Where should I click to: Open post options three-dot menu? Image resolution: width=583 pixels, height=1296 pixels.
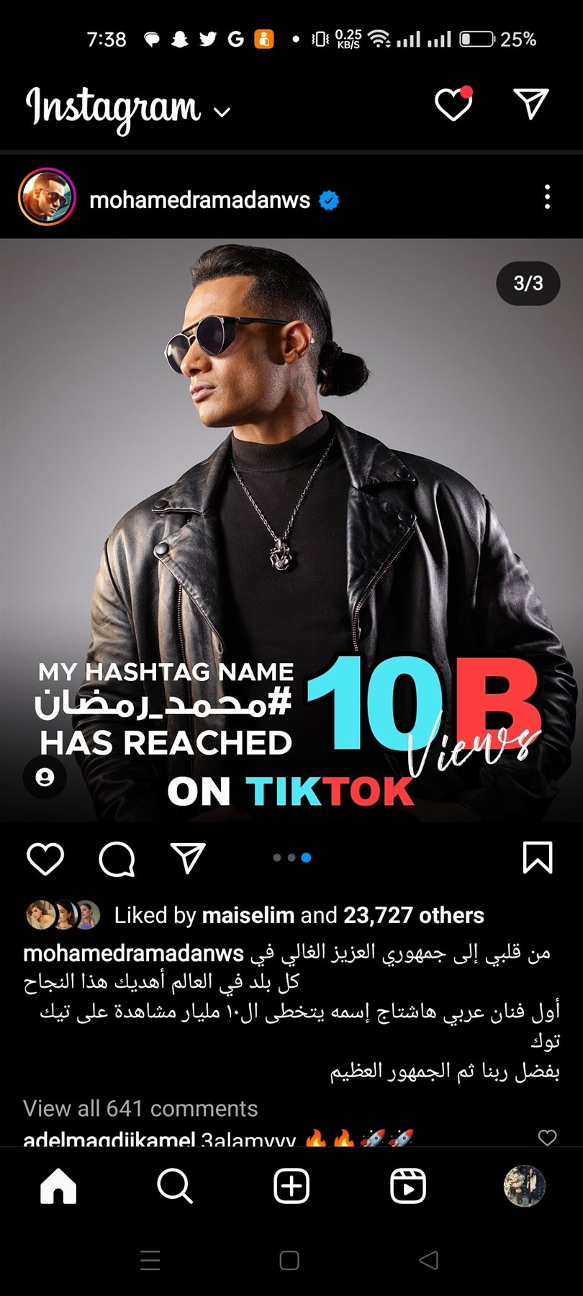coord(548,197)
